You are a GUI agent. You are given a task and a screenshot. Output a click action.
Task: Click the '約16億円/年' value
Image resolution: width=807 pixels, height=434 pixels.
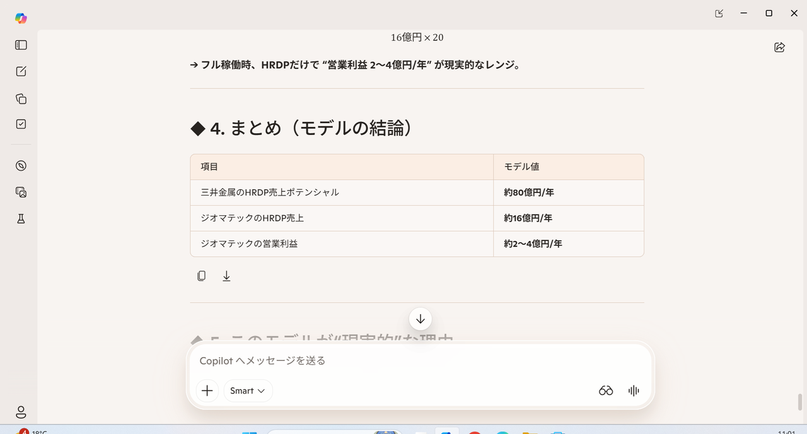[x=528, y=218]
